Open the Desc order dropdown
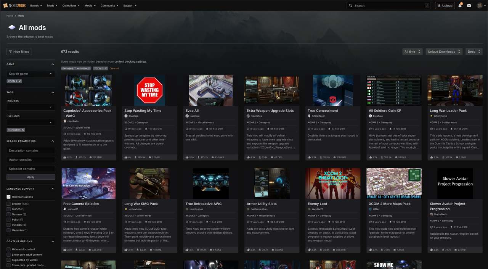The width and height of the screenshot is (488, 269). (474, 52)
